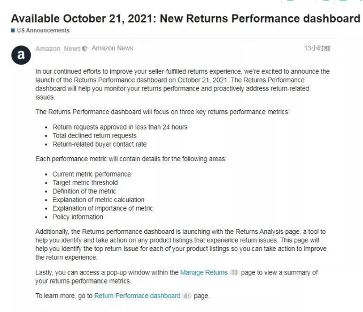Image resolution: width=363 pixels, height=312 pixels.
Task: Select the Definition of the metric bullet
Action: click(x=84, y=191)
